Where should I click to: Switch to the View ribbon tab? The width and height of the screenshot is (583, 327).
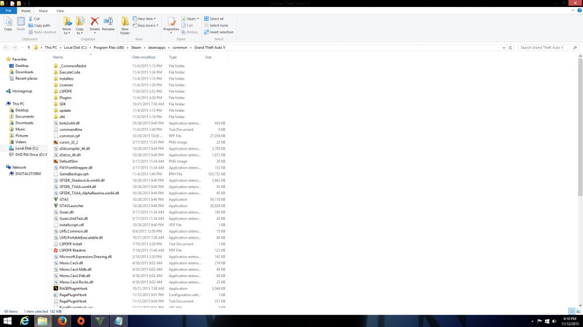(60, 10)
